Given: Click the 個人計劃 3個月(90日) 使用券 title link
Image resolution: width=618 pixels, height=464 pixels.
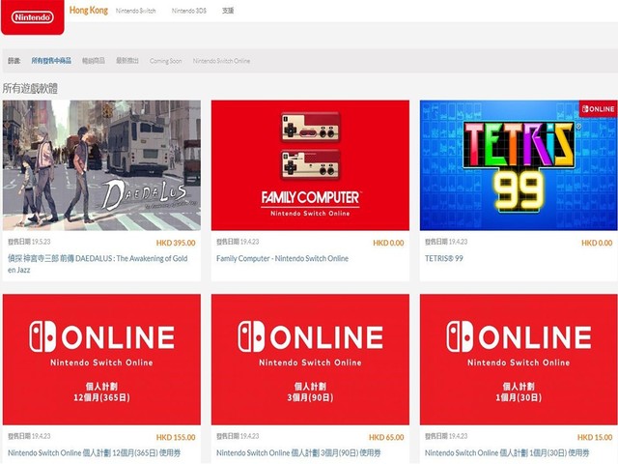Looking at the screenshot, I should (298, 453).
